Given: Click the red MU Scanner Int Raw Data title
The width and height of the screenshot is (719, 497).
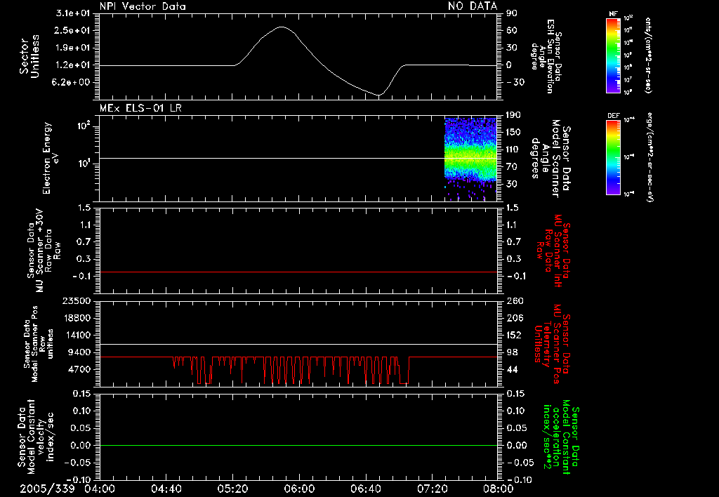Looking at the screenshot, I should click(x=553, y=251).
